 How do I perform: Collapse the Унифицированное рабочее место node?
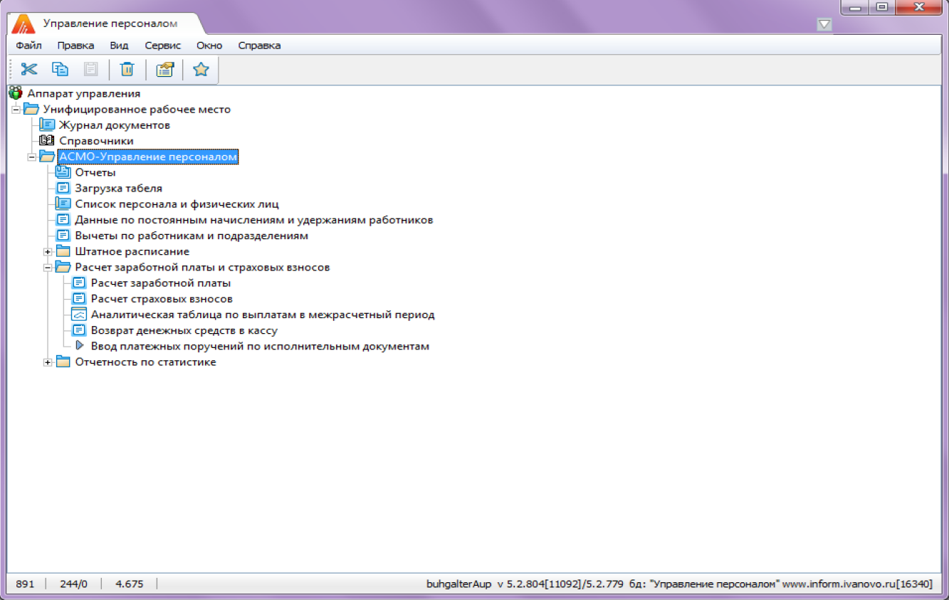point(16,110)
